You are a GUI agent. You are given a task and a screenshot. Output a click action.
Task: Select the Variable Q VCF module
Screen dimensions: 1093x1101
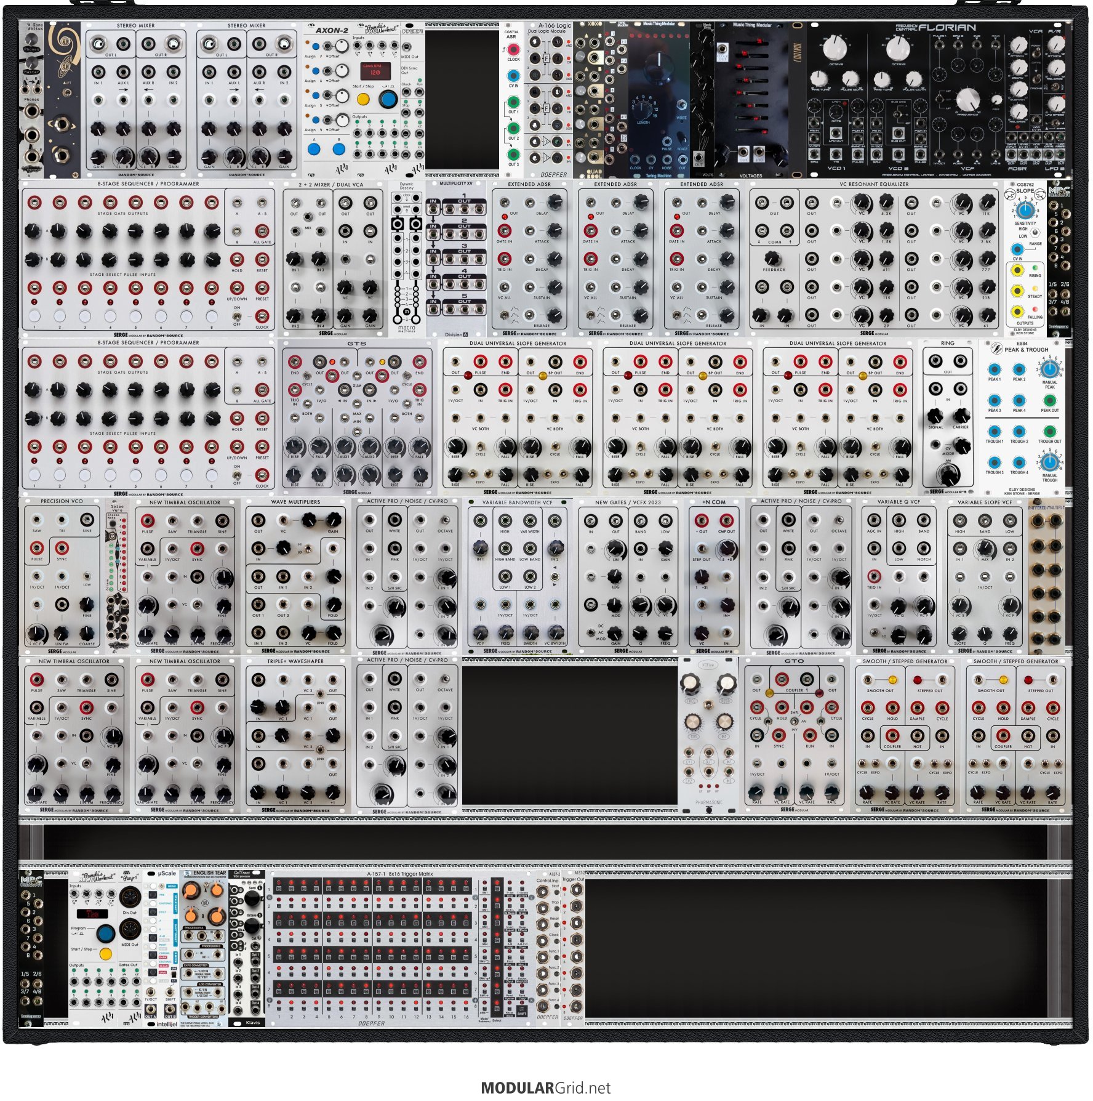tap(899, 576)
